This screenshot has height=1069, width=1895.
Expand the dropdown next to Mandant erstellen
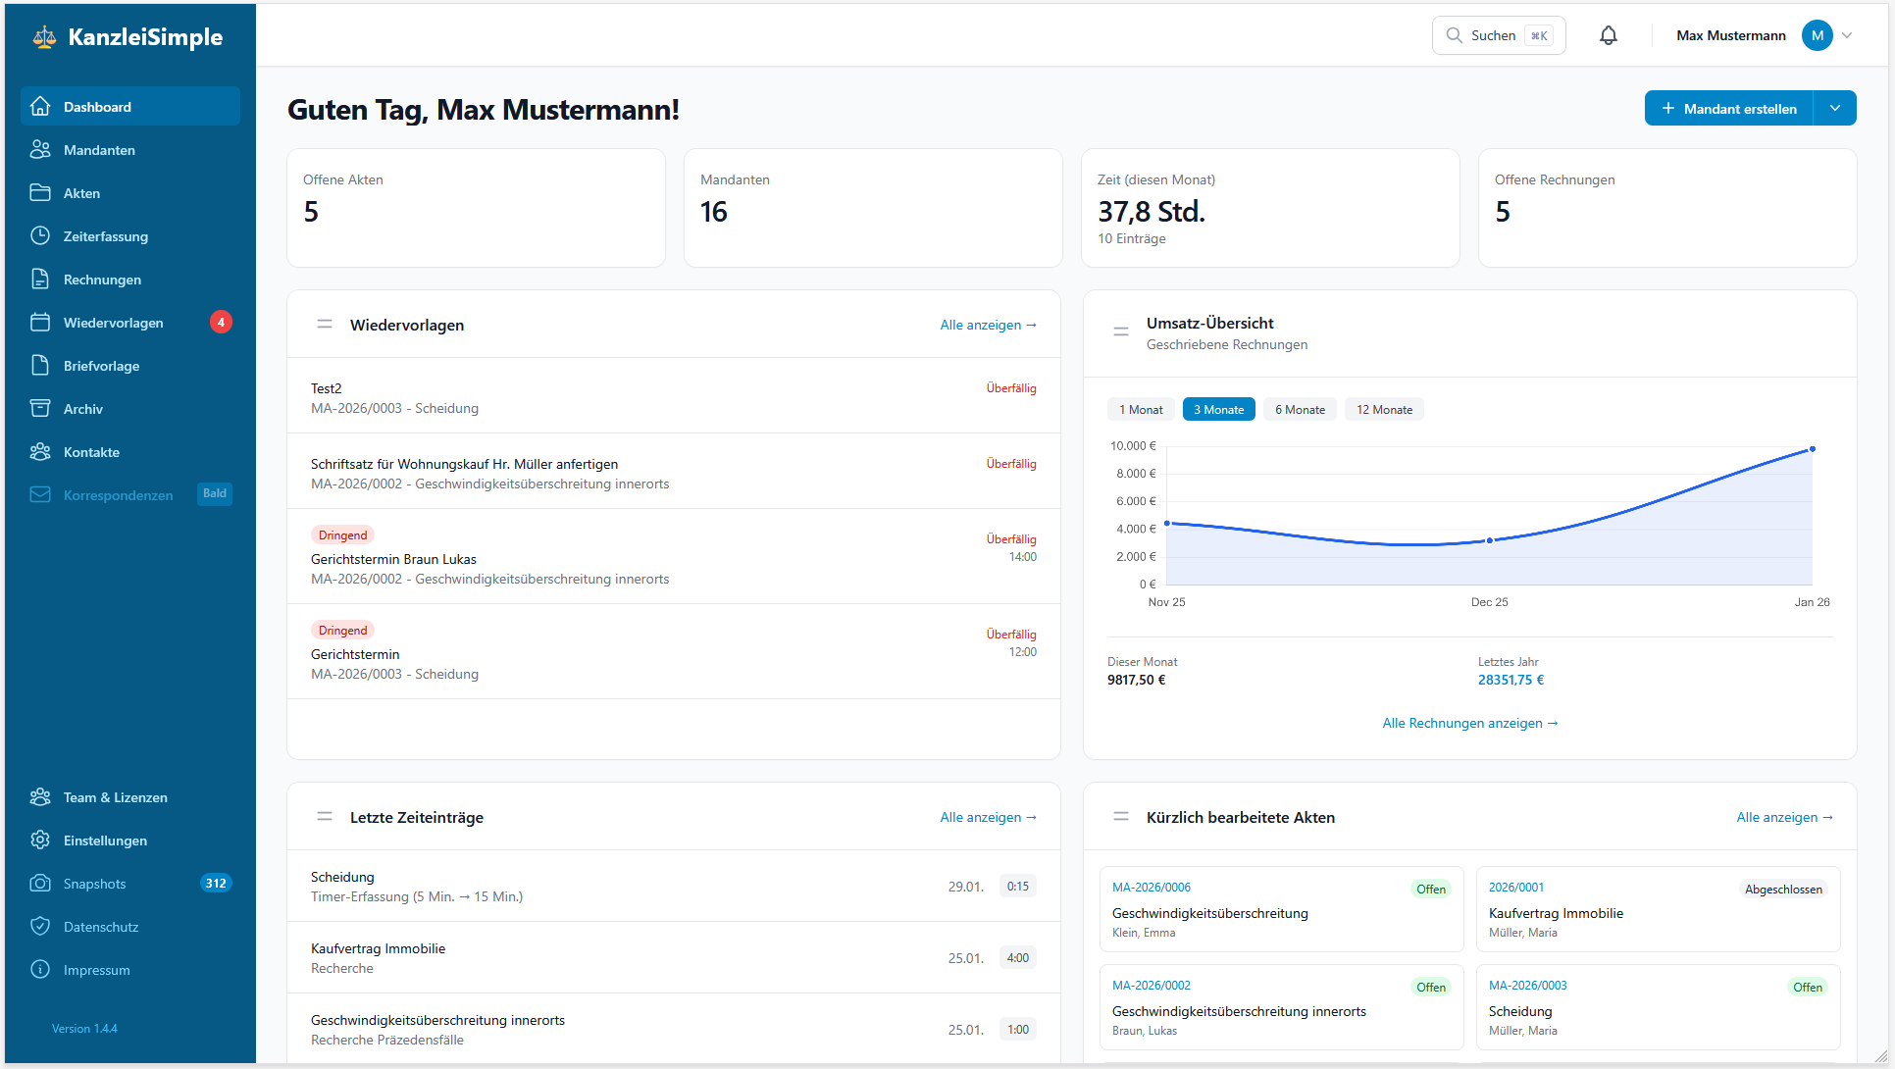coord(1835,108)
